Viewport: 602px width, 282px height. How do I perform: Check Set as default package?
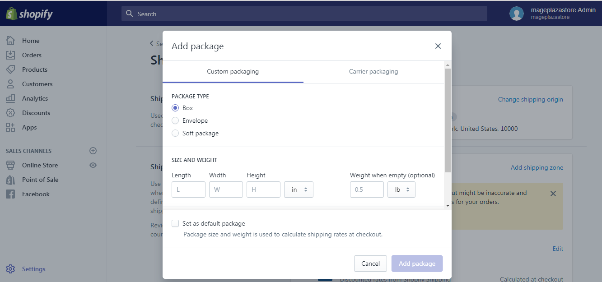[x=175, y=223]
